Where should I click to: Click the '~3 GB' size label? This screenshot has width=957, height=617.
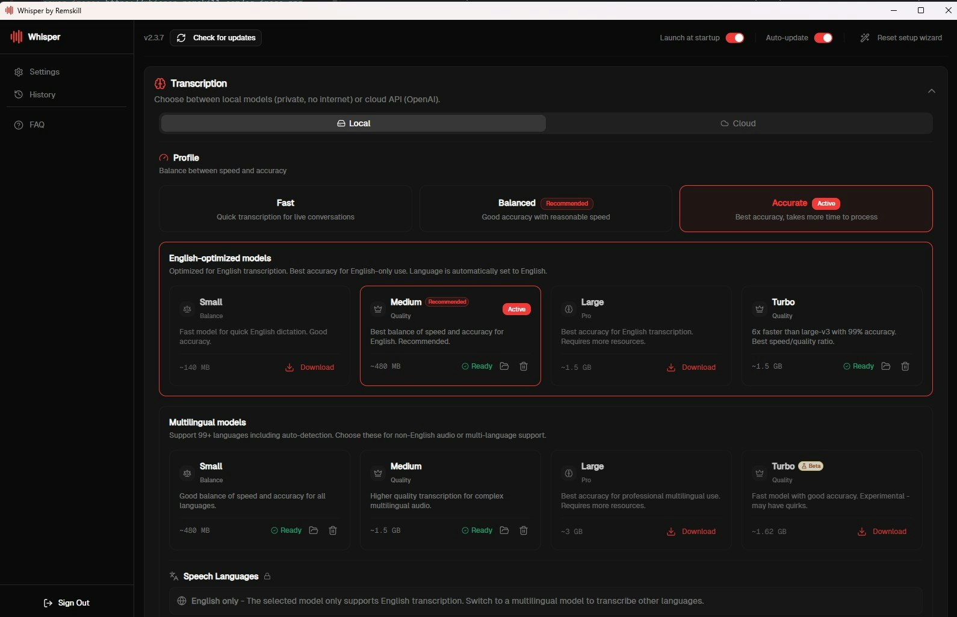(572, 532)
